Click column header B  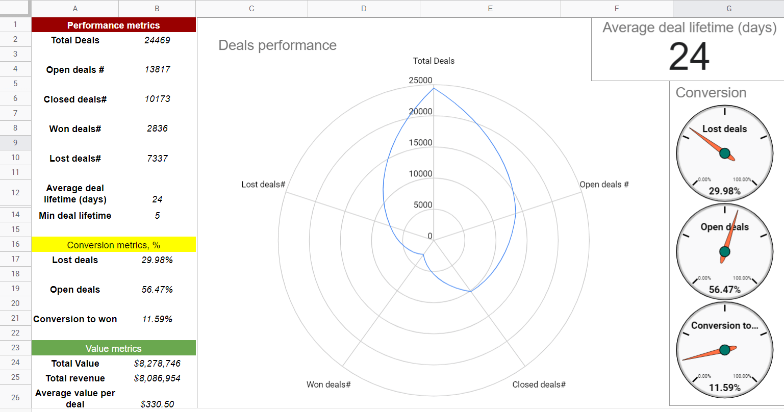coord(157,8)
